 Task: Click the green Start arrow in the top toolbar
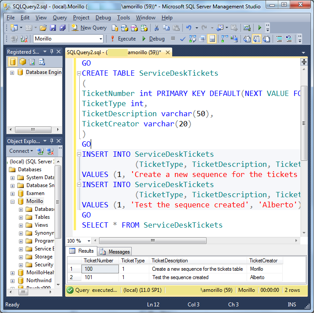point(259,28)
